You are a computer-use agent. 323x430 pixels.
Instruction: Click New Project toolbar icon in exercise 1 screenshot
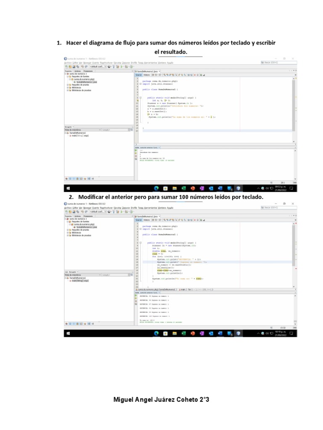pyautogui.click(x=70, y=67)
